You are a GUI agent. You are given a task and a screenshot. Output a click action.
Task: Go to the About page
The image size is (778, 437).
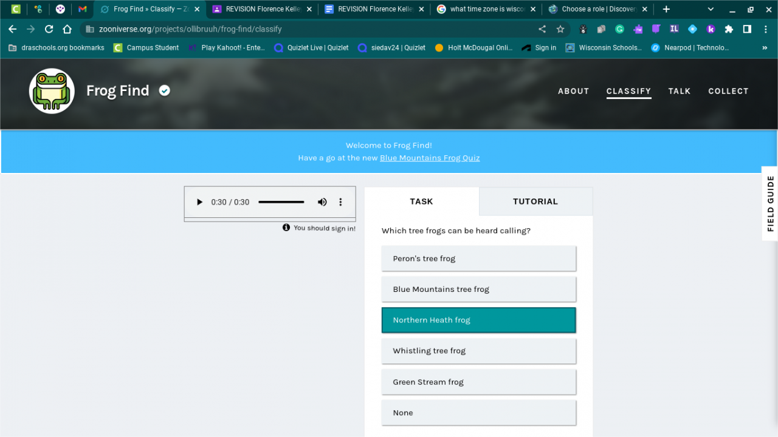(574, 91)
